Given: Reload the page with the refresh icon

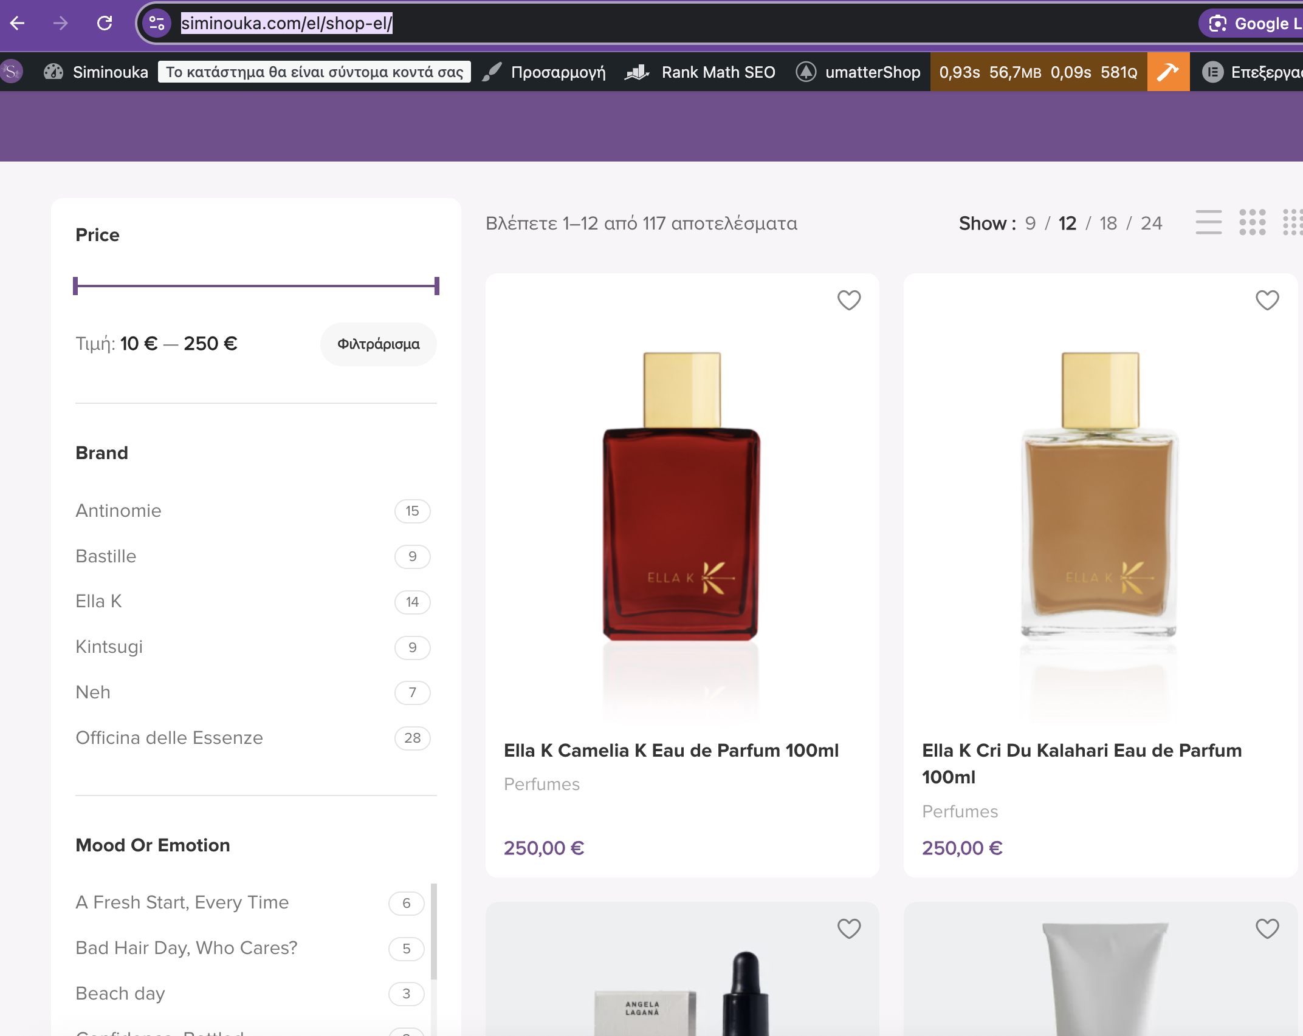Looking at the screenshot, I should coord(105,23).
